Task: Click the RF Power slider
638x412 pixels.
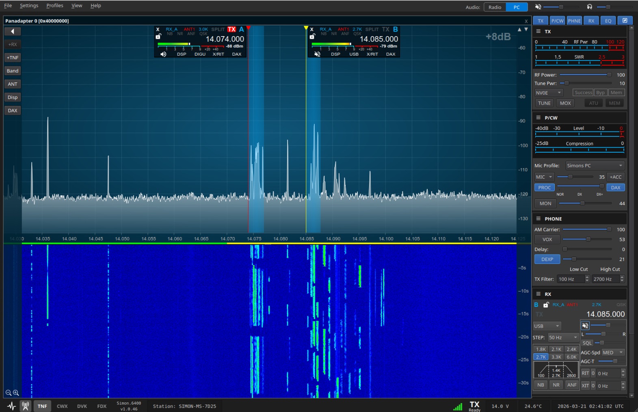Action: pos(585,75)
